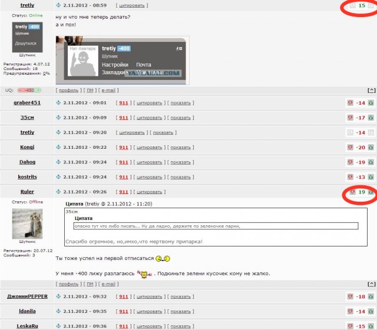The height and width of the screenshot is (330, 377).
Task: Open embedded profile screenshot in tretiy's post
Action: point(122,58)
